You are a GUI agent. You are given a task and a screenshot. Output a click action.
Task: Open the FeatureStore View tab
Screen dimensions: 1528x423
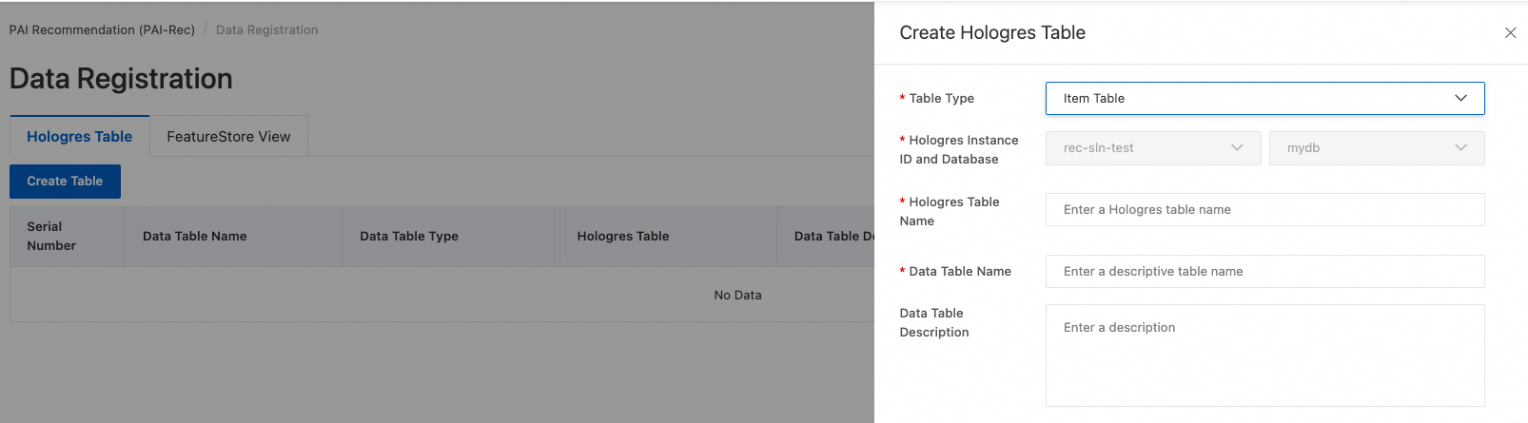tap(228, 137)
